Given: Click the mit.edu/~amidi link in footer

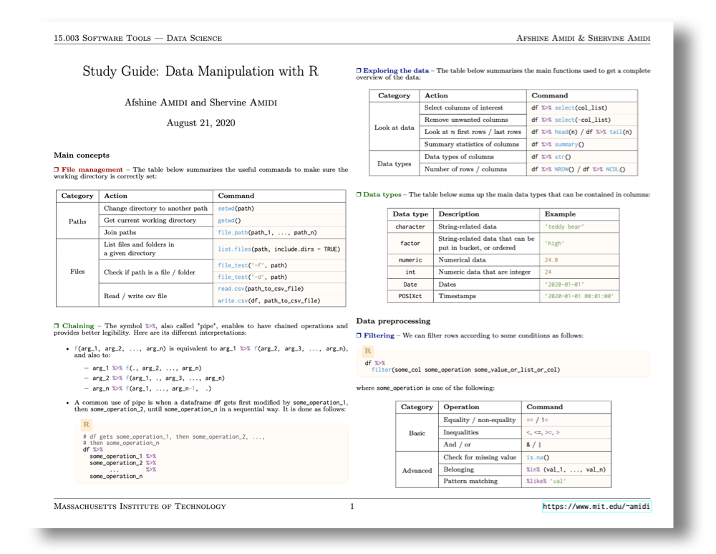Looking at the screenshot, I should 596,507.
